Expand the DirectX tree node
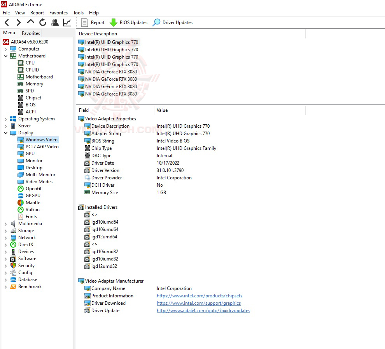 (6, 245)
